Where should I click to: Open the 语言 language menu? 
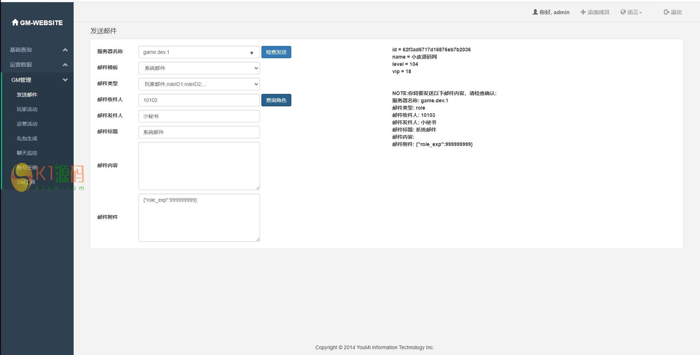[x=631, y=12]
